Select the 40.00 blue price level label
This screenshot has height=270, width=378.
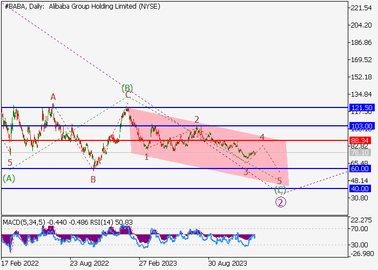coord(359,188)
